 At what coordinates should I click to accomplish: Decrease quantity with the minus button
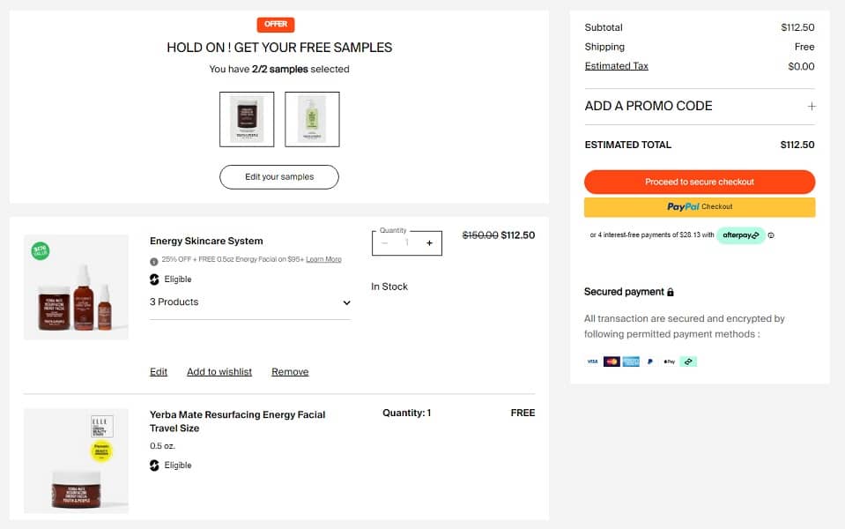pos(385,243)
